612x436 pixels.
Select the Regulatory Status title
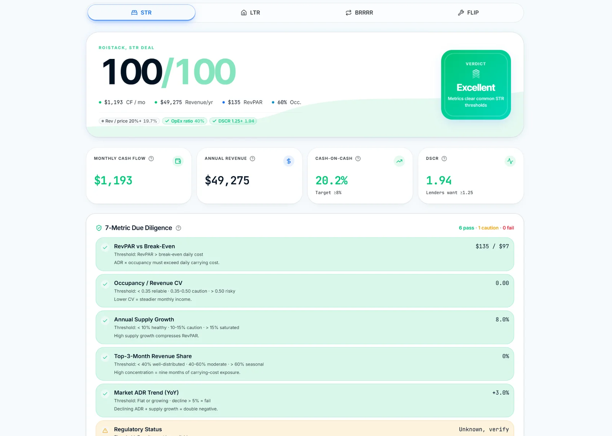138,429
